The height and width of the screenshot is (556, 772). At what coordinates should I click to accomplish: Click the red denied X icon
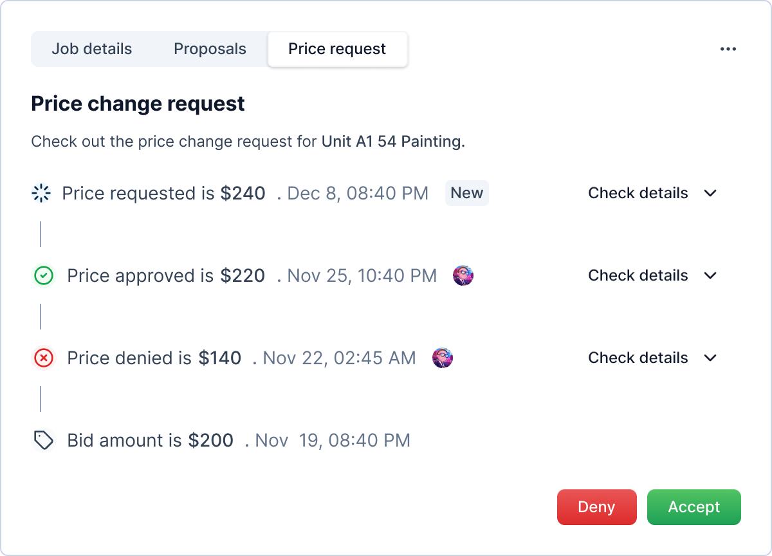44,358
